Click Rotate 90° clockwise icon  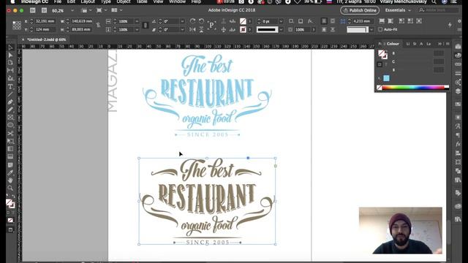(x=192, y=21)
